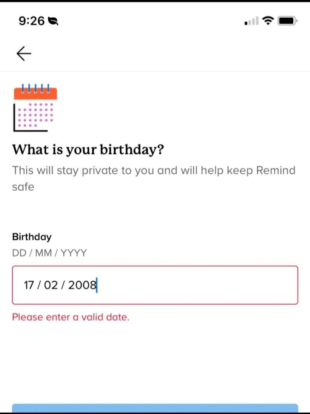310x414 pixels.
Task: Click the "Birthday" field label
Action: pos(31,237)
